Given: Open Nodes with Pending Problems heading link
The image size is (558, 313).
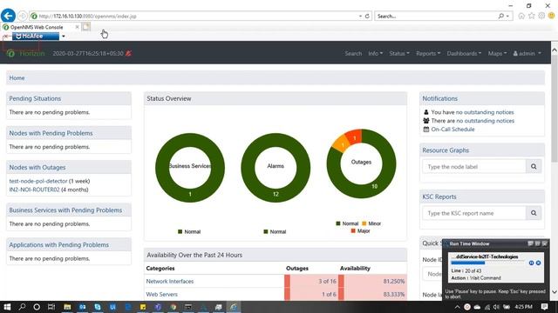Looking at the screenshot, I should [x=51, y=133].
